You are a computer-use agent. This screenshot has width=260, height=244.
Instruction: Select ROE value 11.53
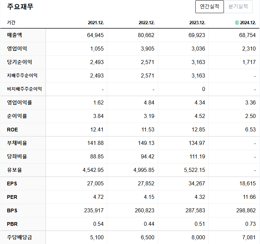148,130
